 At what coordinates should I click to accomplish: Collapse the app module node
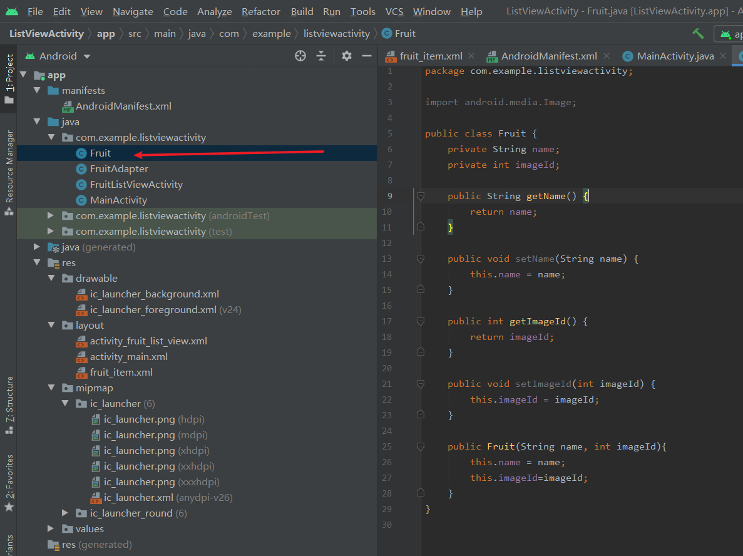tap(23, 75)
